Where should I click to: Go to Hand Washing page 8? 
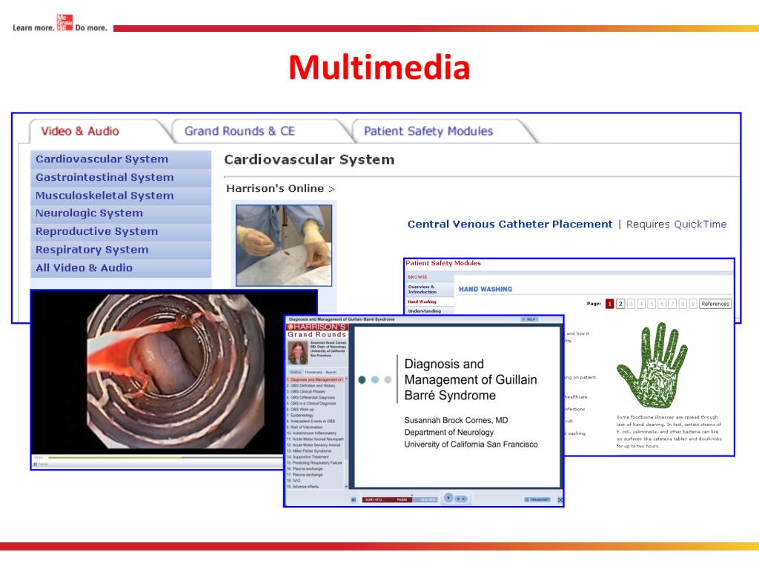(x=683, y=304)
